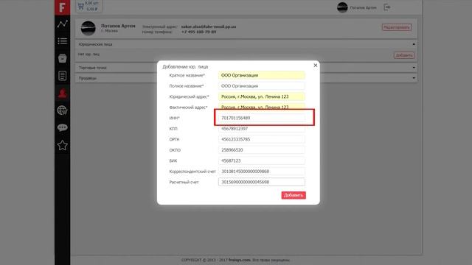Image resolution: width=472 pixels, height=265 pixels.
Task: Focus the Краткое название input field
Action: click(262, 75)
